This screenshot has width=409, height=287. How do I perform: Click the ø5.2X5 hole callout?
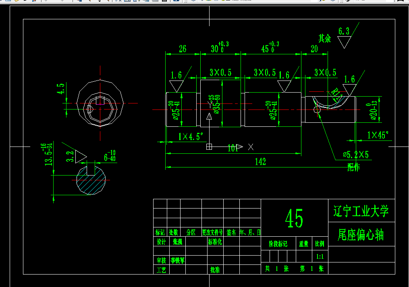356,155
